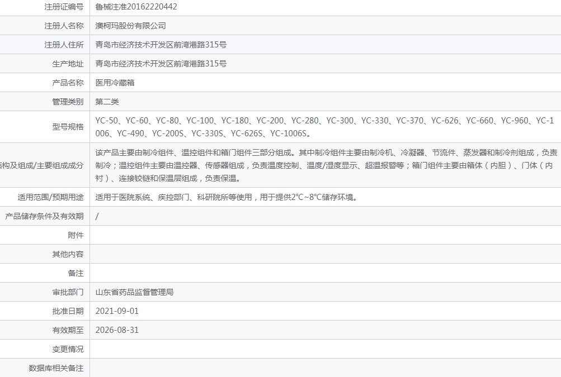The height and width of the screenshot is (377, 561).
Task: Click the registrant name 澳柯玛股份有限公司
Action: pyautogui.click(x=130, y=26)
